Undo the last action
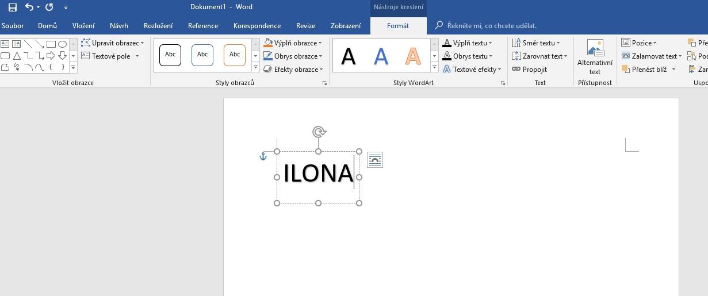Viewport: 708px width, 296px height. point(29,7)
